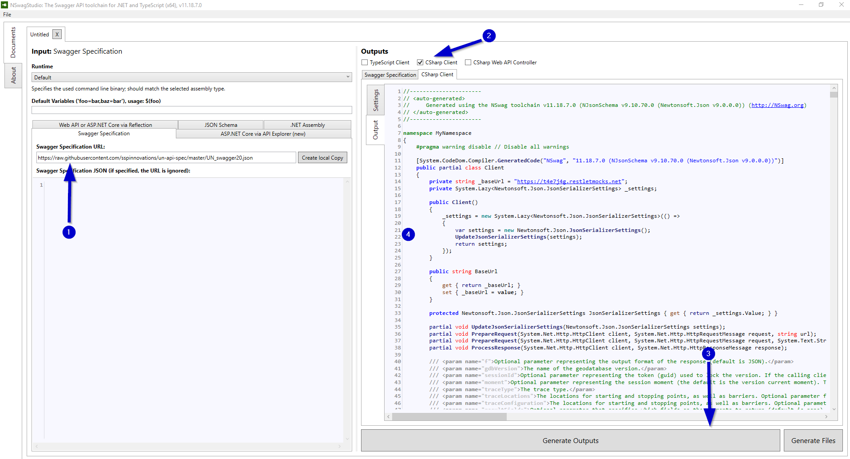The width and height of the screenshot is (850, 459).
Task: Click the NSwagStudio app icon in title bar
Action: point(4,5)
